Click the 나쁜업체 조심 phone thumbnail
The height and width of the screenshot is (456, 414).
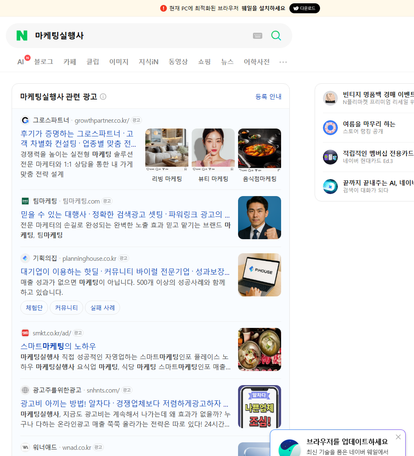pos(260,407)
